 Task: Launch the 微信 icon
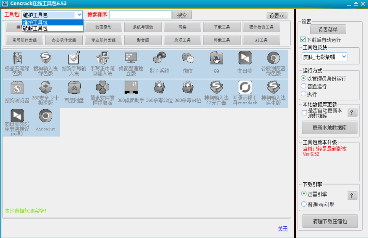pyautogui.click(x=188, y=58)
